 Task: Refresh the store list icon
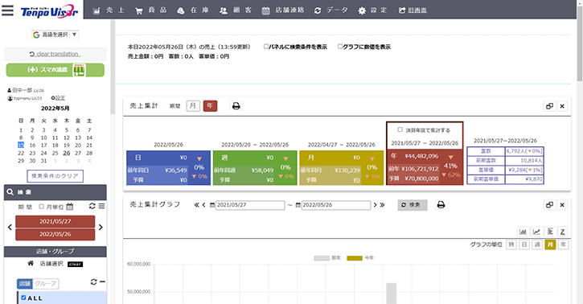(x=94, y=282)
